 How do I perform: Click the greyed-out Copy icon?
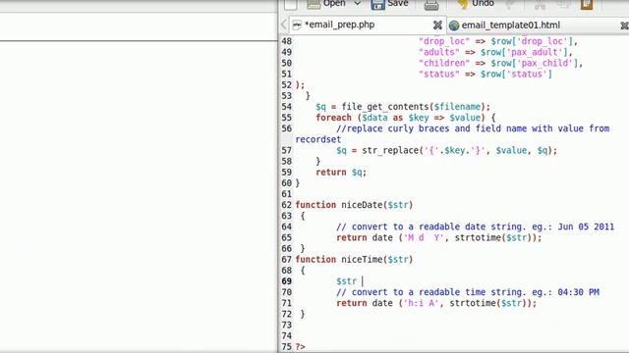tap(563, 4)
